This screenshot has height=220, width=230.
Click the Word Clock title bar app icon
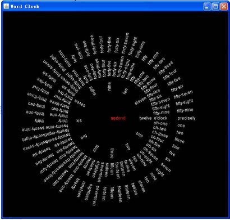pyautogui.click(x=6, y=6)
